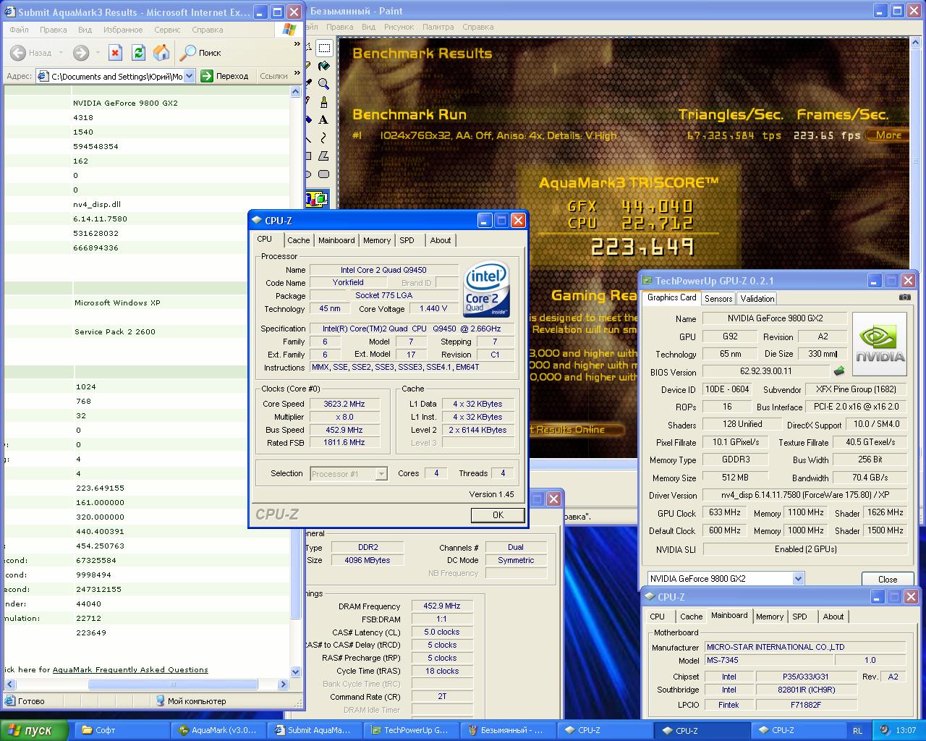Open the Forward button history dropdown arrow
The image size is (926, 741).
(97, 52)
